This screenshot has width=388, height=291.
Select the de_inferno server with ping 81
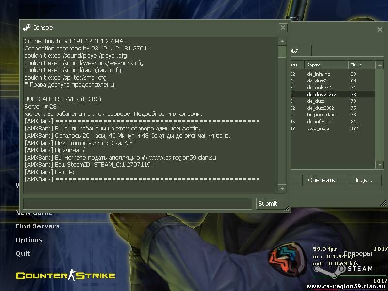coord(333,122)
